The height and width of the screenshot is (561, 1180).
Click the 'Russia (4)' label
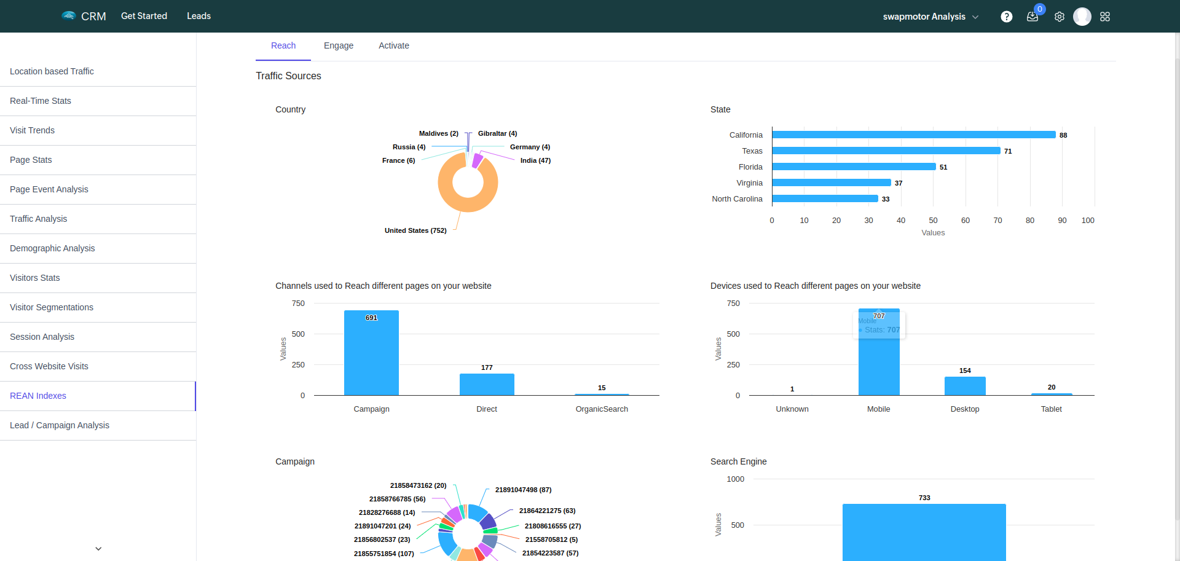[409, 147]
